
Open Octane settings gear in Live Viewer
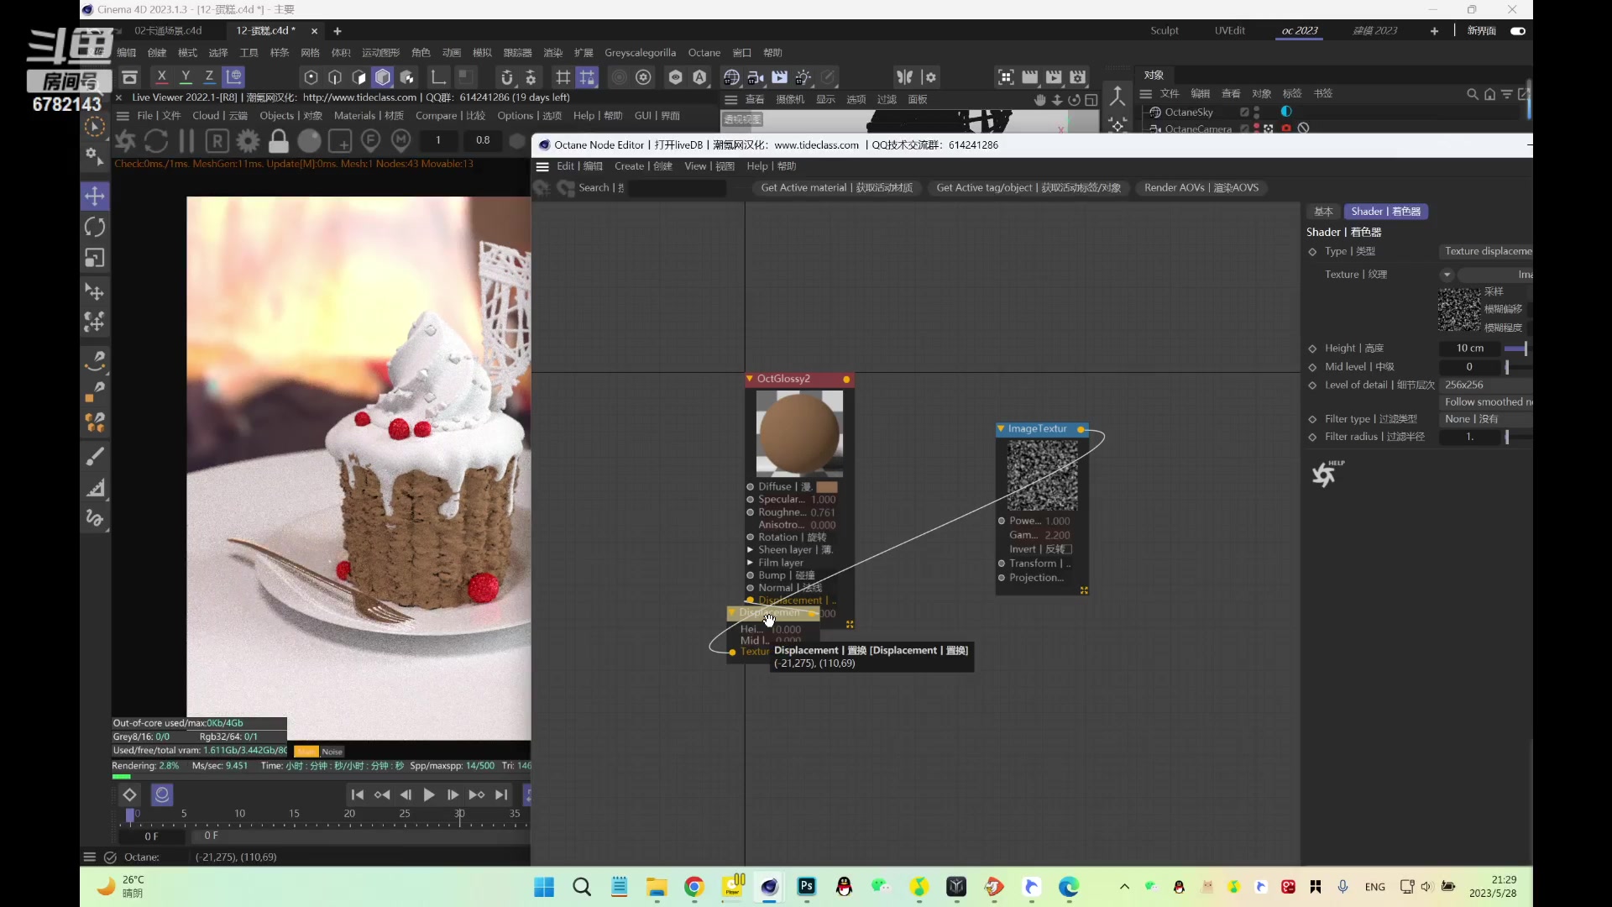pyautogui.click(x=248, y=140)
